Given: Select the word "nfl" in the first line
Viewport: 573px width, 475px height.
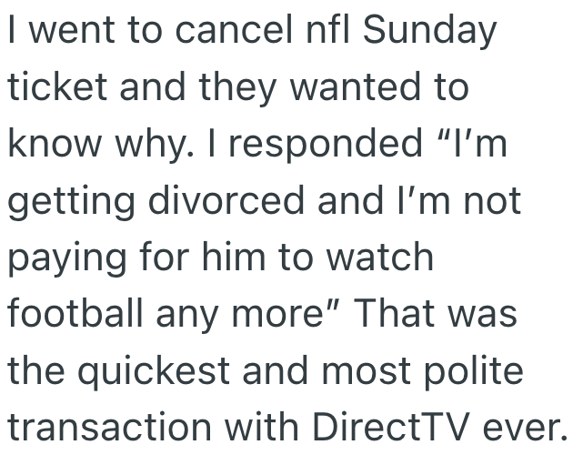Looking at the screenshot, I should pos(327,31).
